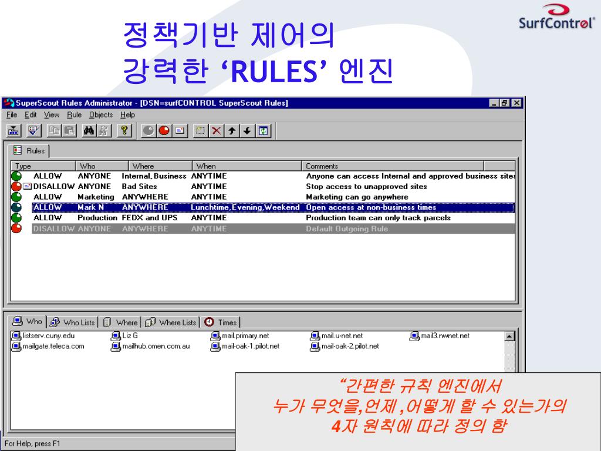Click the red ball disallow-rule toolbar icon
The width and height of the screenshot is (601, 451).
[x=164, y=131]
